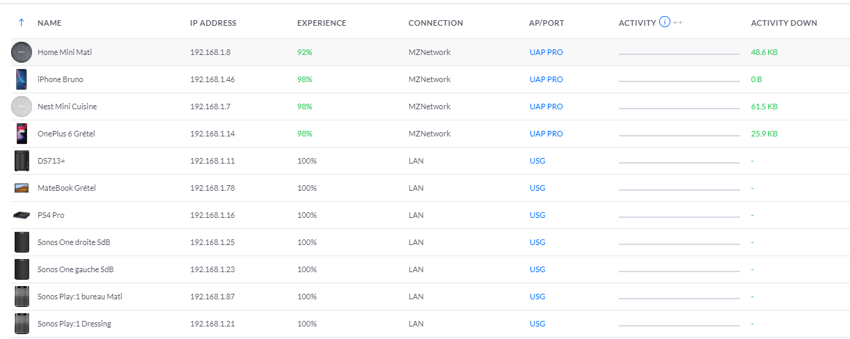Click the Activity info icon

[664, 22]
